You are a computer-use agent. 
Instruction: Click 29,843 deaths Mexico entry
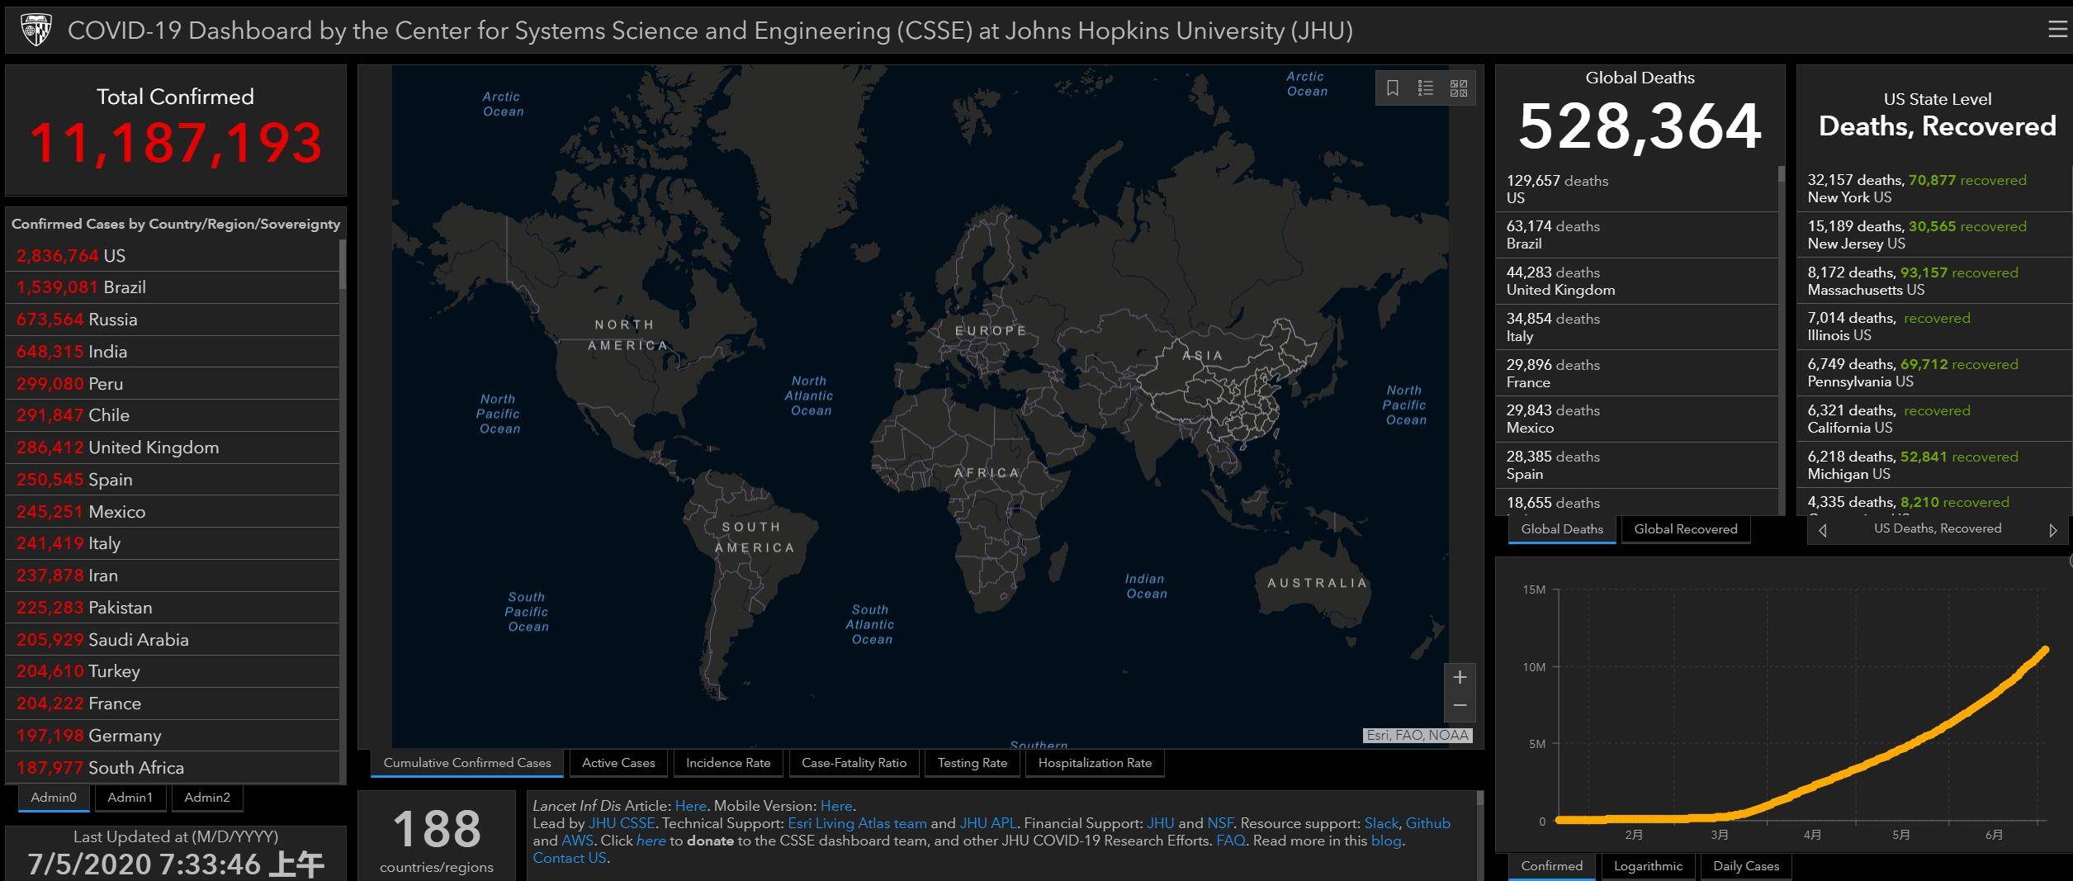click(1636, 419)
